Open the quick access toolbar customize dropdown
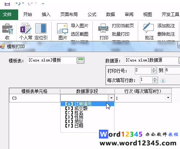The image size is (180, 149). pyautogui.click(x=43, y=4)
